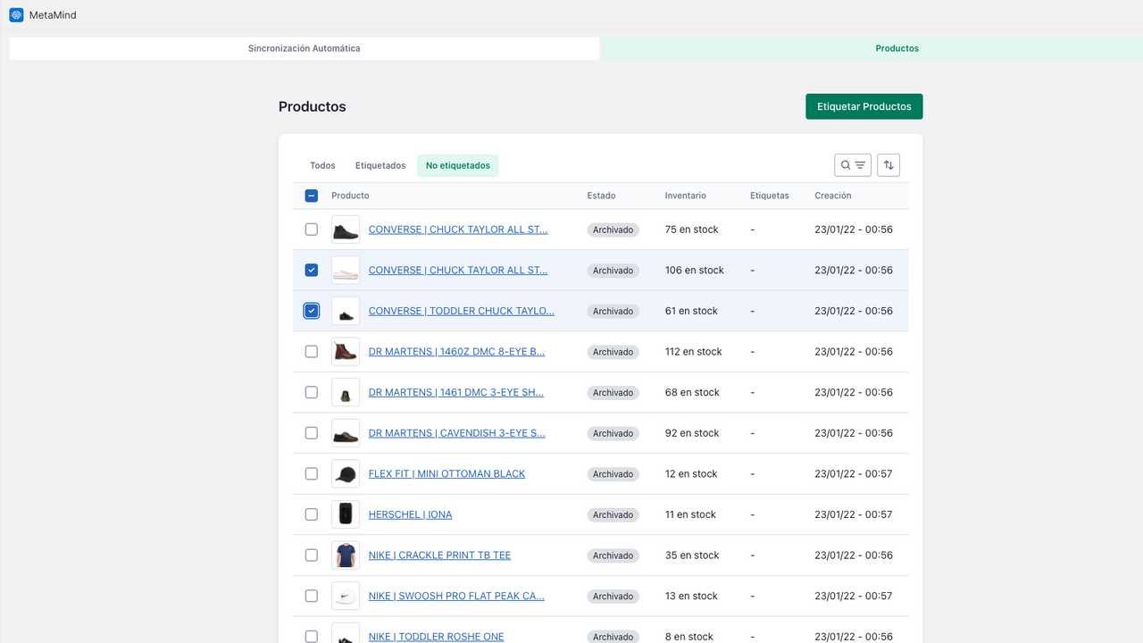Click the creation date in the Herschel Iona row
The image size is (1143, 643).
854,514
